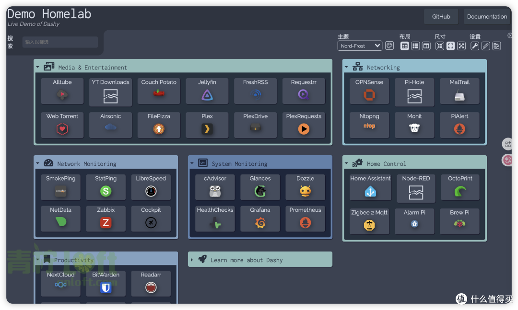518x310 pixels.
Task: Open the Cockpit tile
Action: 151,218
